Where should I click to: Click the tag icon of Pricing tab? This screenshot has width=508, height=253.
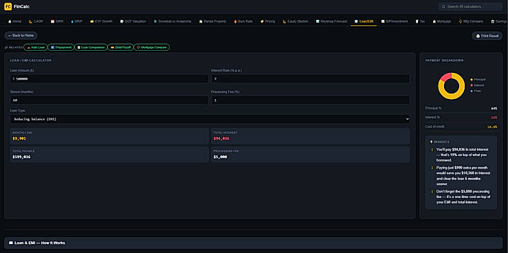[x=262, y=21]
